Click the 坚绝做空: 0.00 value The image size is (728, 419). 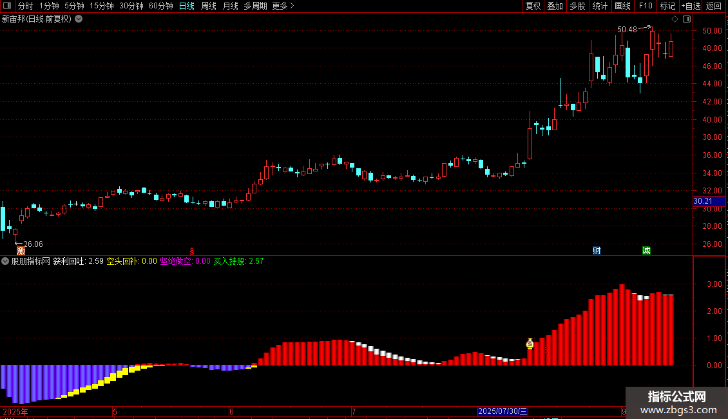(186, 262)
